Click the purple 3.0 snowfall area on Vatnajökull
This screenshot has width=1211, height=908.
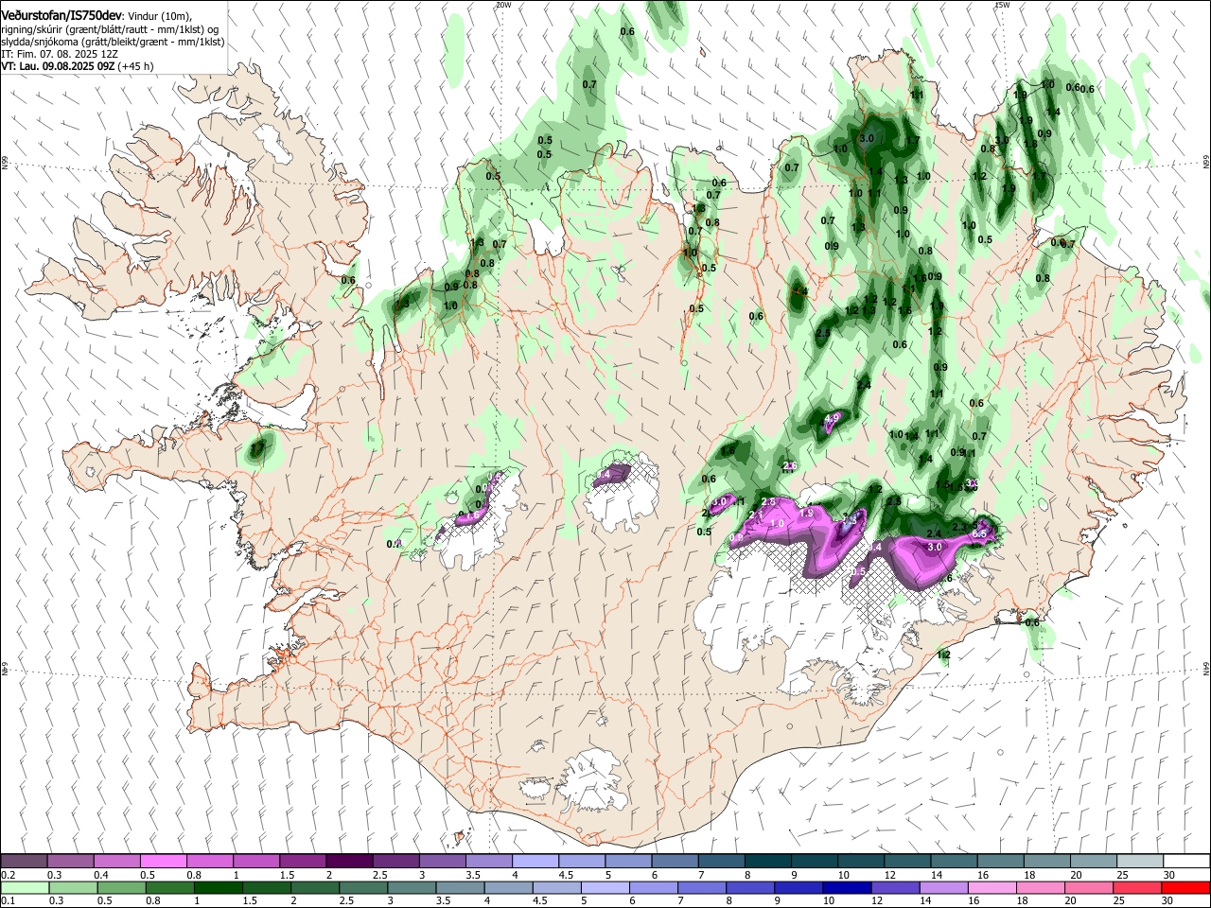pos(935,547)
